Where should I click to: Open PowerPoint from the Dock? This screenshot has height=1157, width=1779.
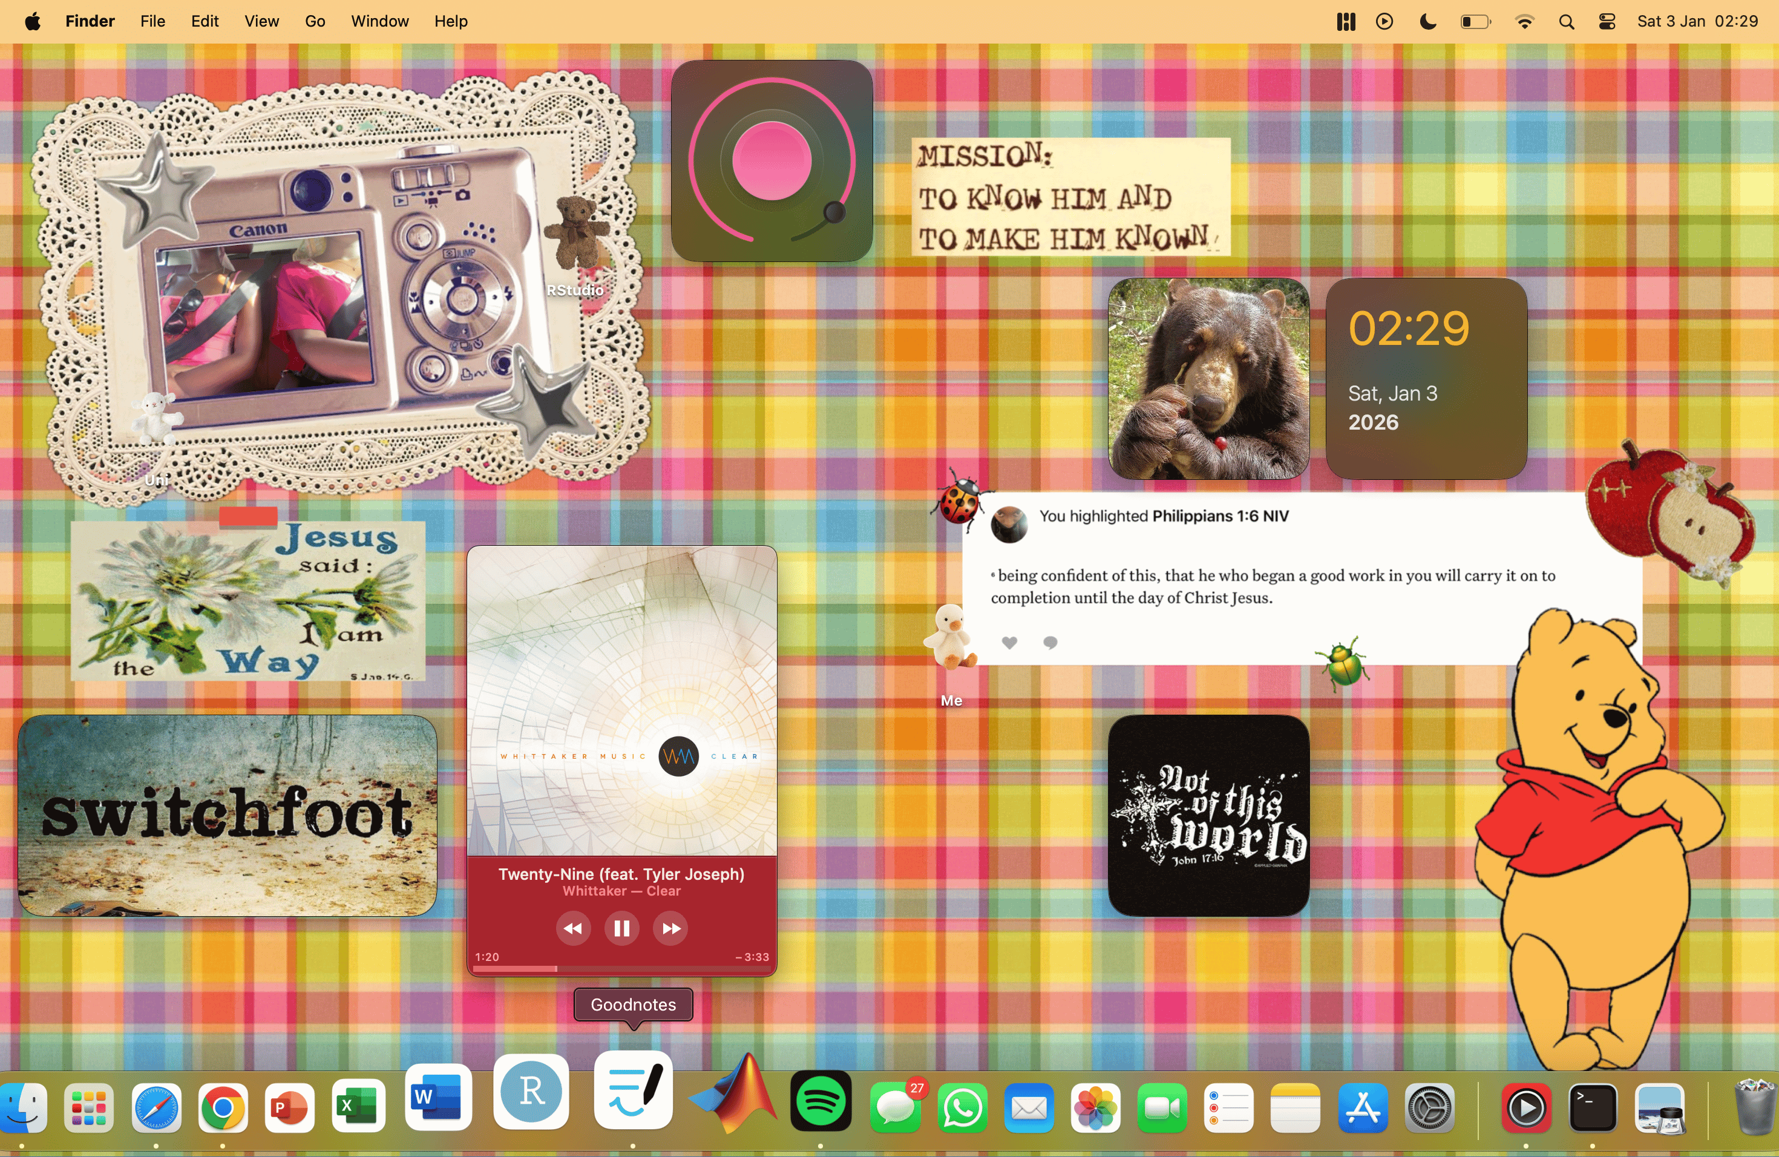pos(289,1107)
